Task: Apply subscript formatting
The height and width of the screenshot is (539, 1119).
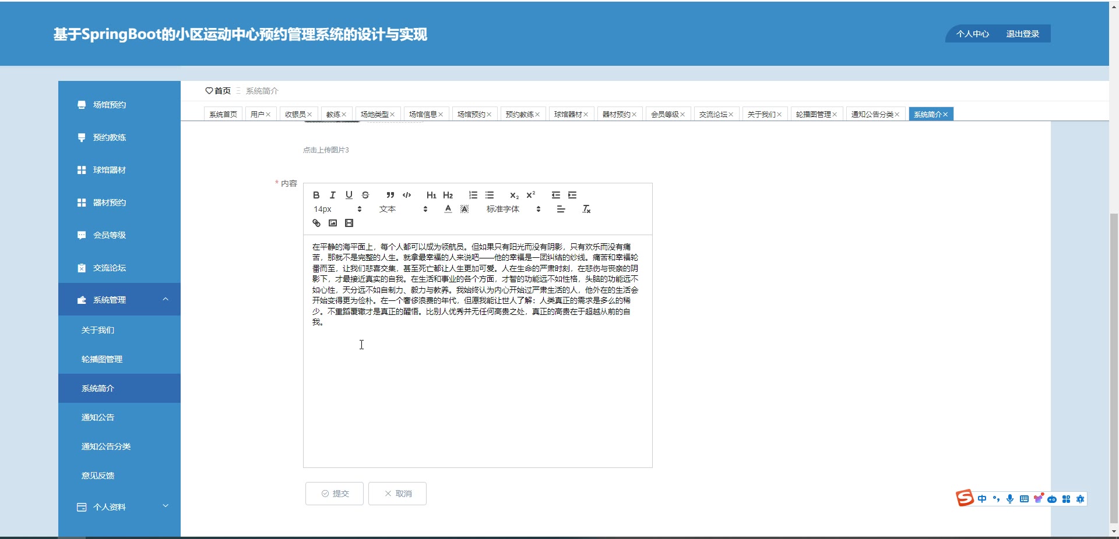Action: (x=514, y=195)
